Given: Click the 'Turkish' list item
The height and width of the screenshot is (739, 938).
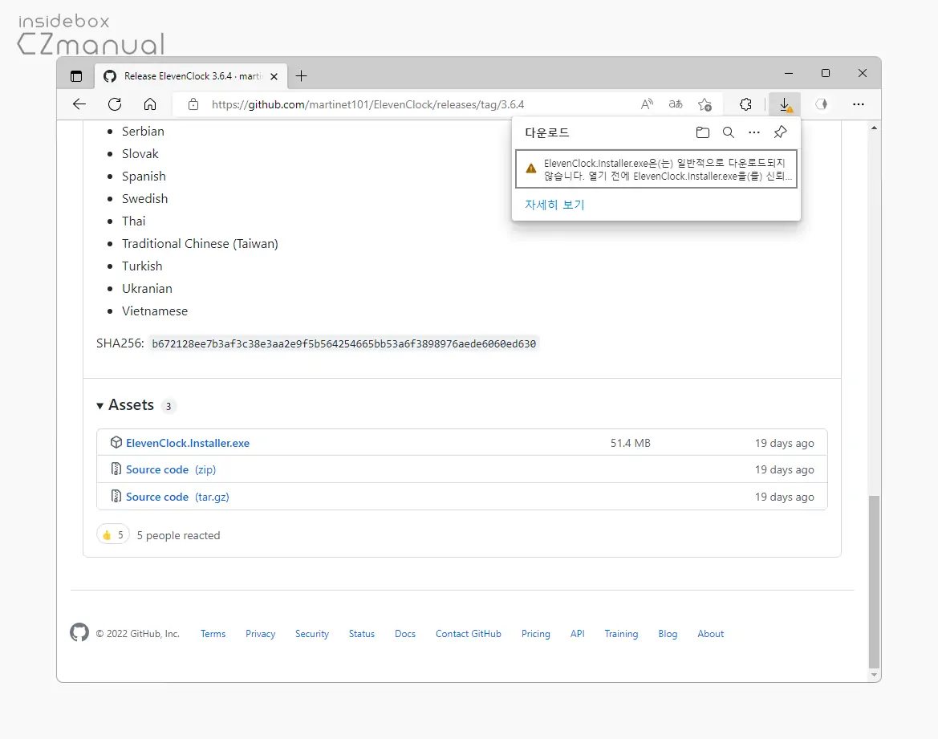Looking at the screenshot, I should tap(142, 266).
